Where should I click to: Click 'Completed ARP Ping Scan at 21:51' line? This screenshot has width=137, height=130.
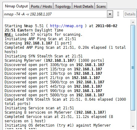pyautogui.click(x=65, y=50)
